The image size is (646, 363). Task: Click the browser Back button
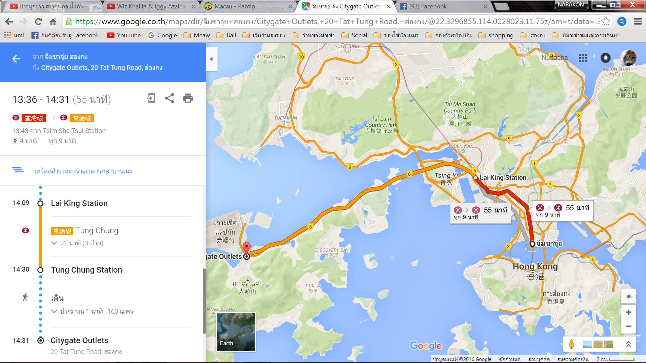[x=9, y=22]
